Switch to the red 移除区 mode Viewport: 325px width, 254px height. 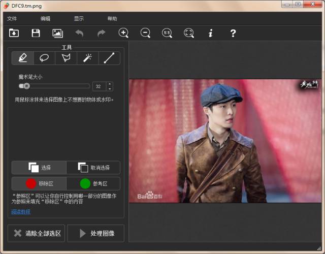click(39, 183)
